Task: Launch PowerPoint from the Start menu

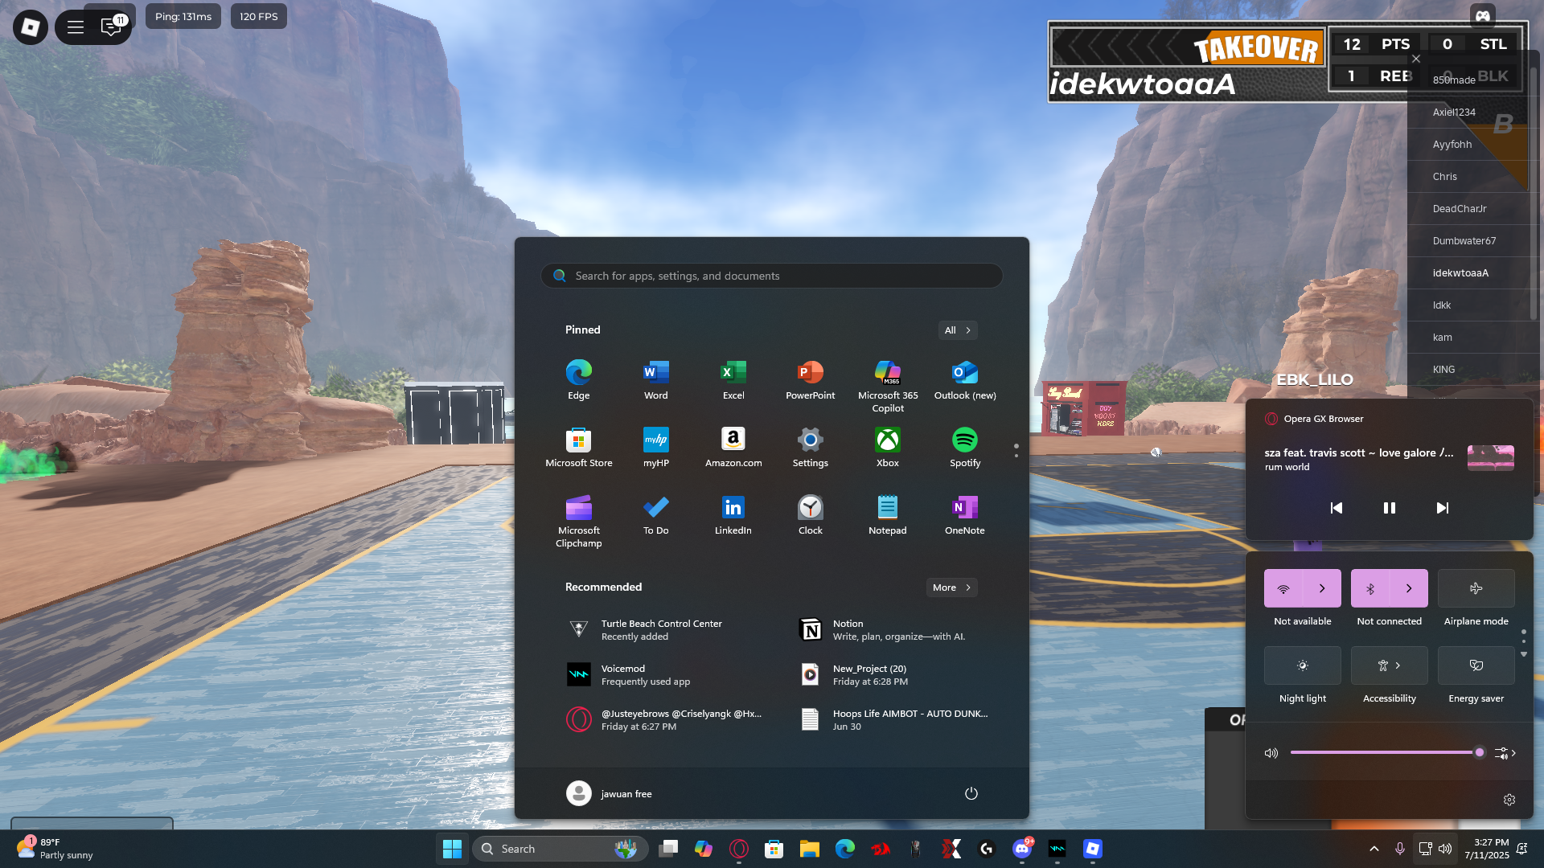Action: 810,379
